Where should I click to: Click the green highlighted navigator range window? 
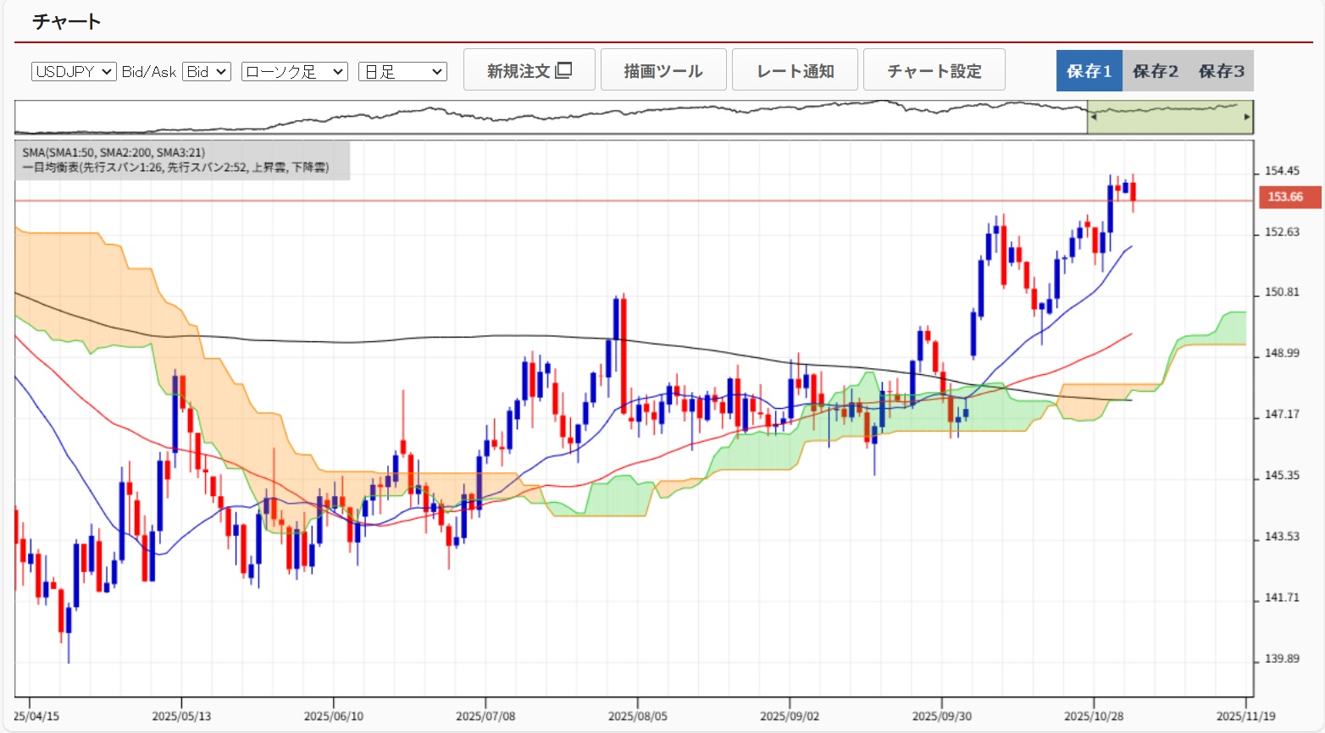point(1169,118)
